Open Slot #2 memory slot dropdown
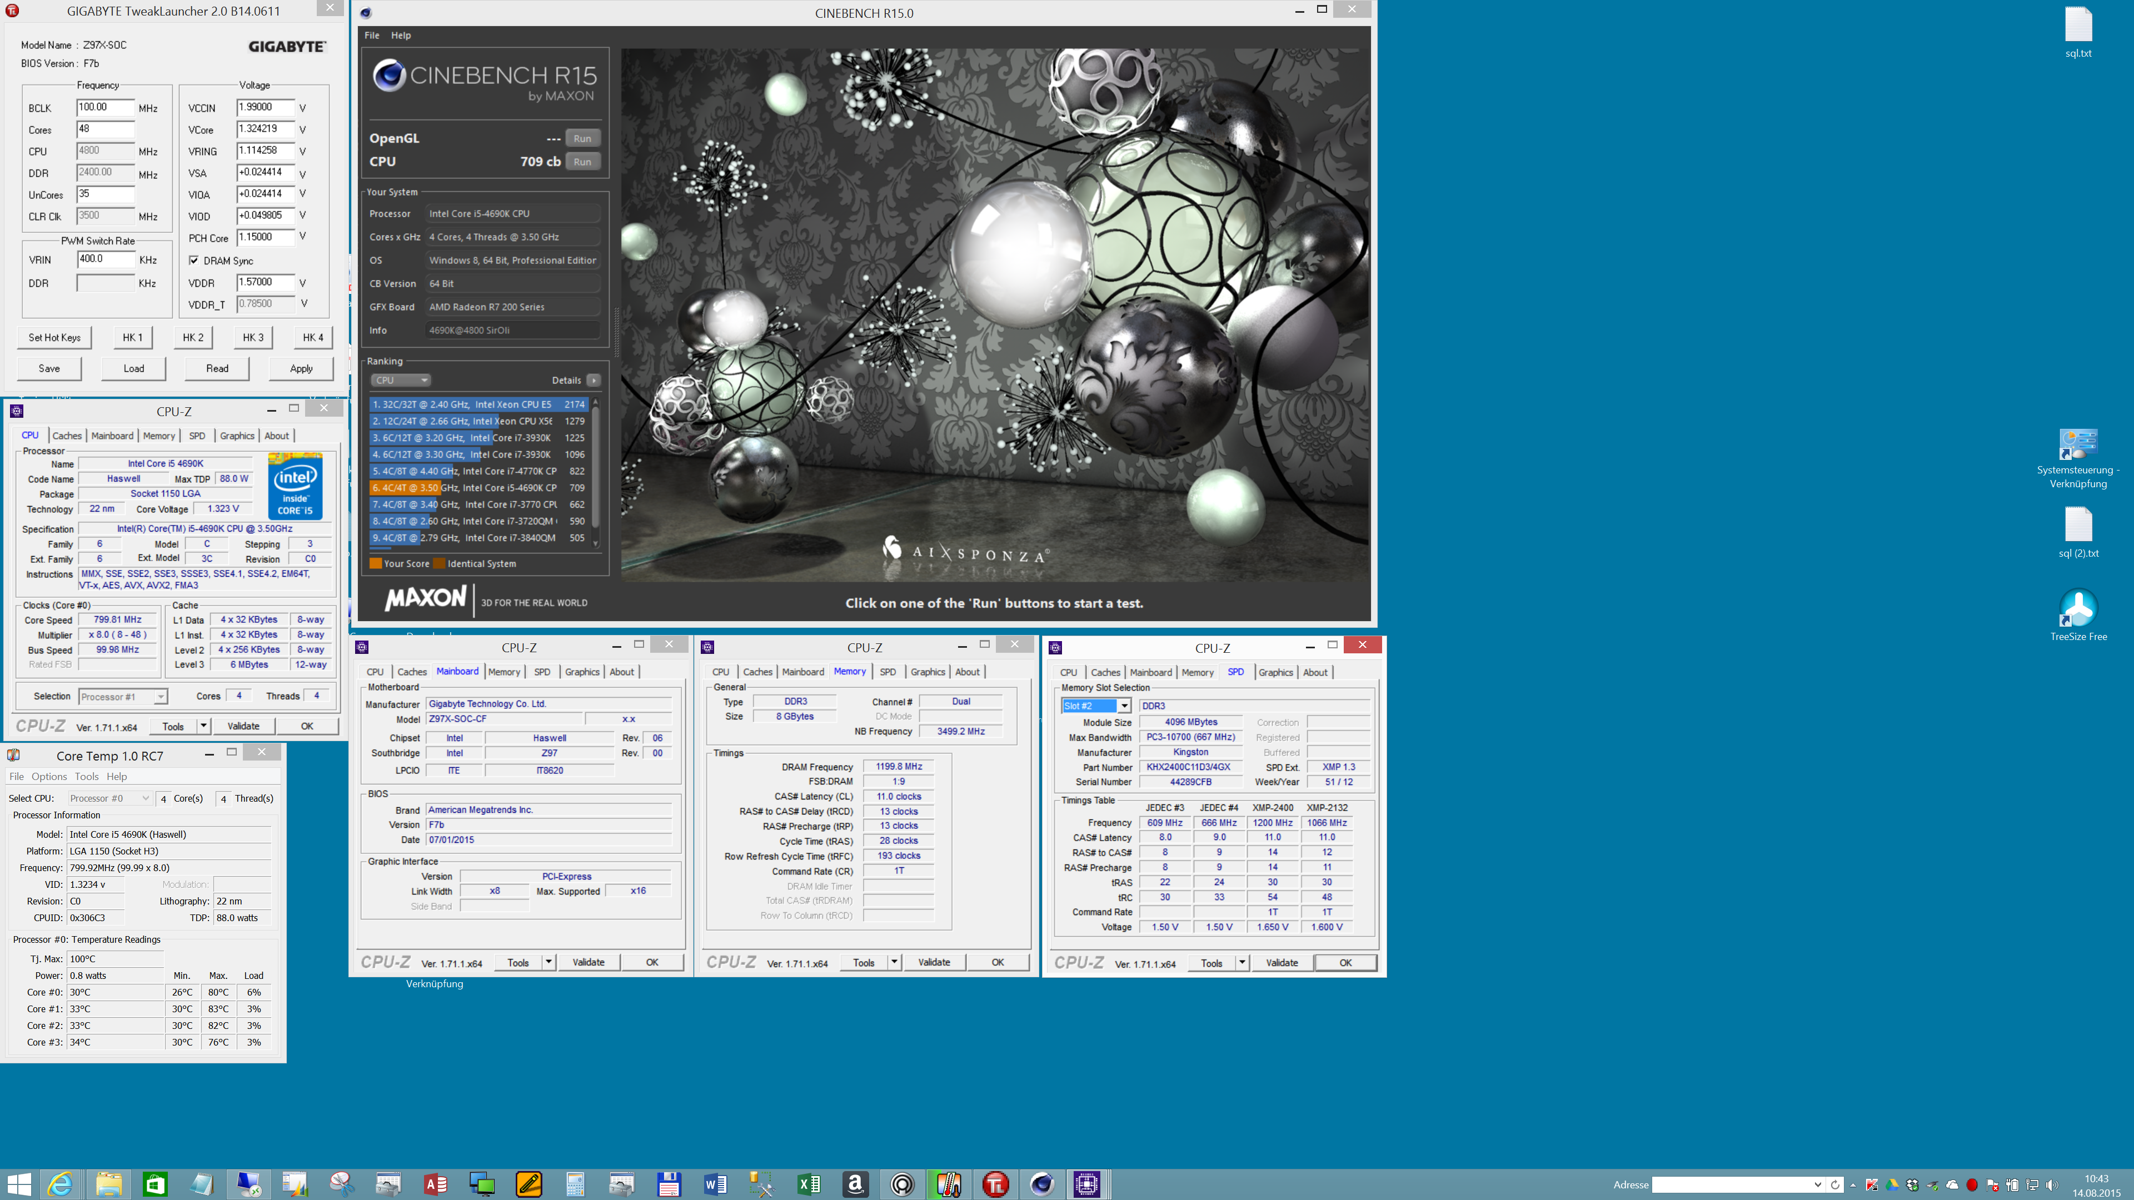The height and width of the screenshot is (1200, 2134). (x=1095, y=706)
